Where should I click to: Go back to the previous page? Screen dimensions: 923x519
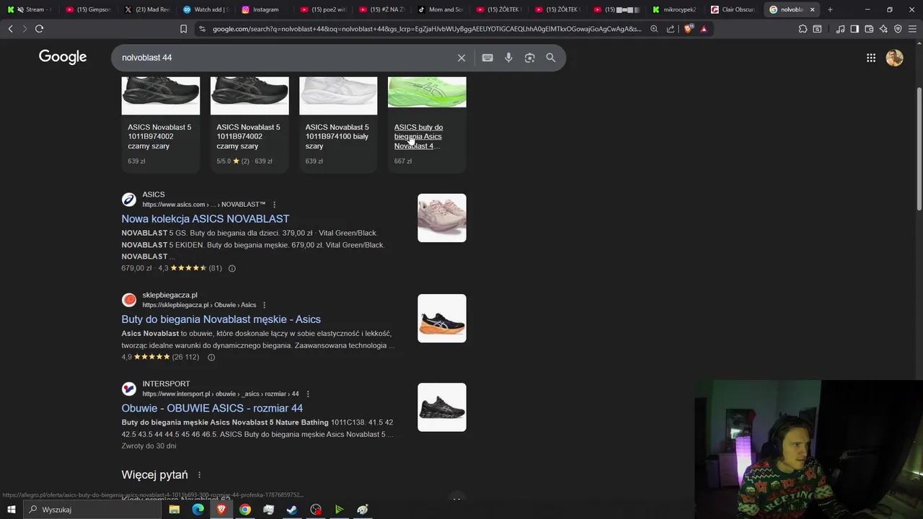(x=10, y=29)
